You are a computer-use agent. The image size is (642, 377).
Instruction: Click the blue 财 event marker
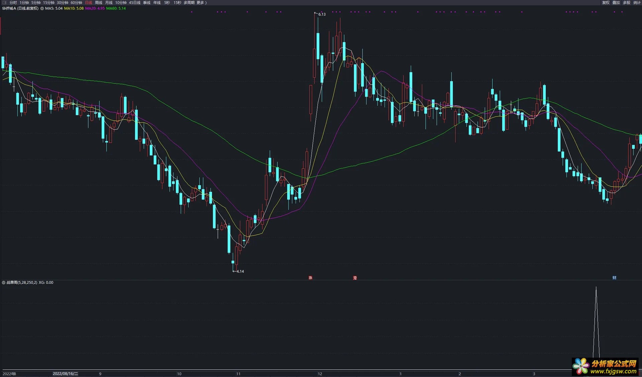(614, 278)
